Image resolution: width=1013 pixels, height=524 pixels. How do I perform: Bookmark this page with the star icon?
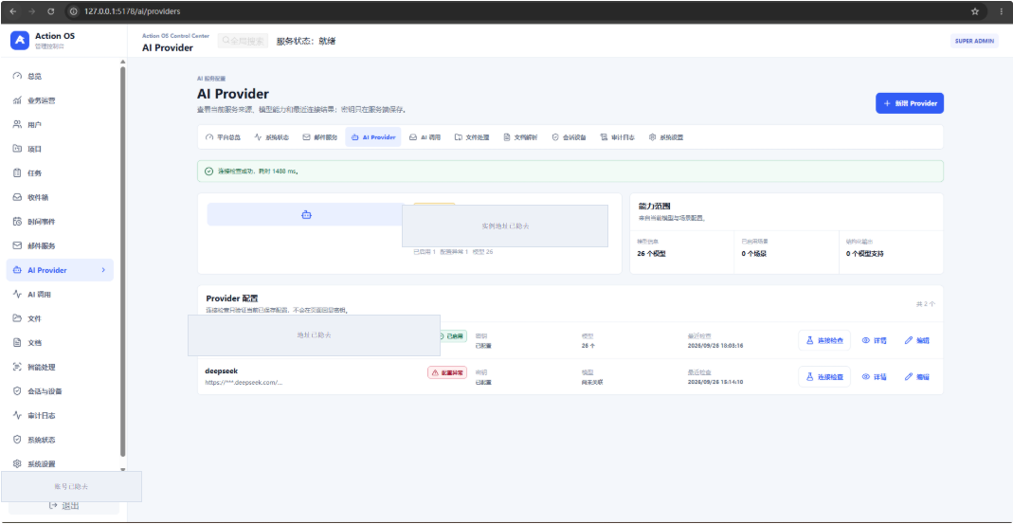(x=975, y=11)
